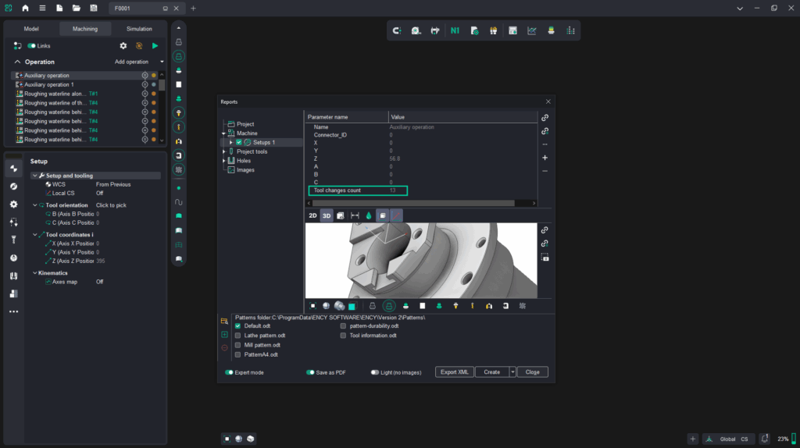Click the parameter table horizontal scrollbar
The height and width of the screenshot is (448, 800).
pos(413,204)
